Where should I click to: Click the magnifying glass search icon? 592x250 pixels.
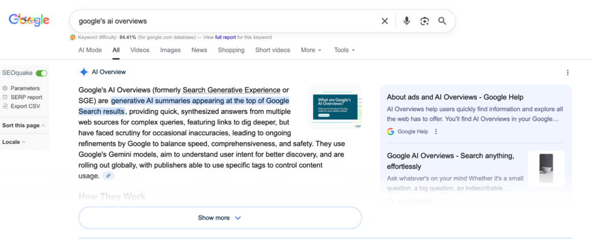tap(442, 21)
